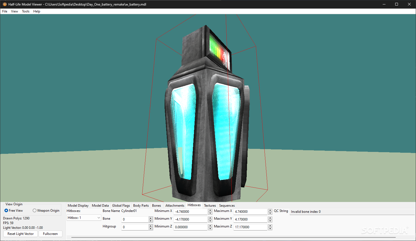Screen dimensions: 416x241
Task: Click the battery model in the viewport
Action: 207,113
